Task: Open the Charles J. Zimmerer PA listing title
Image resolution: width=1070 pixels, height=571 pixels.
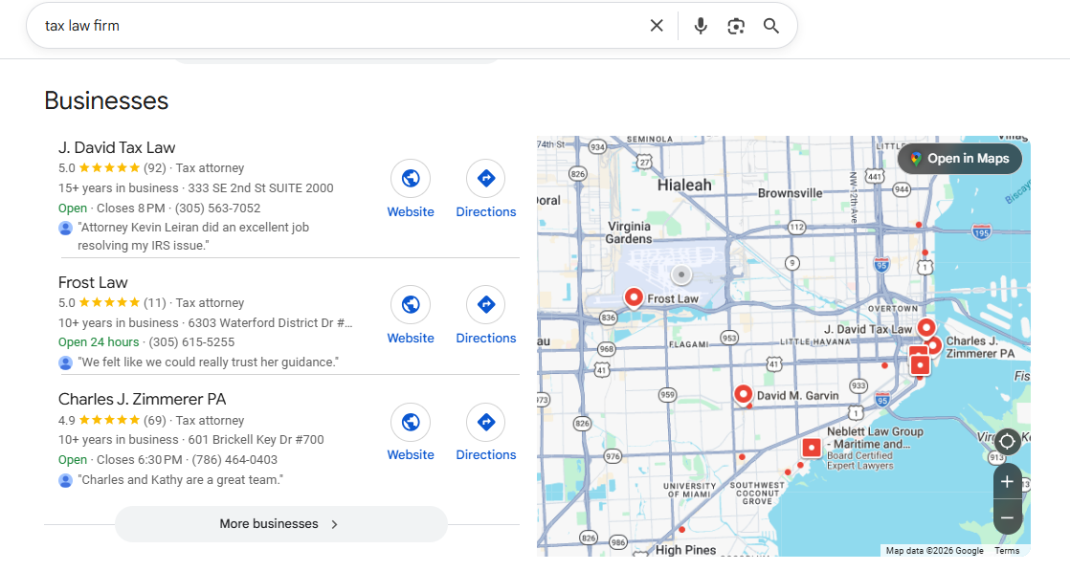Action: [142, 399]
